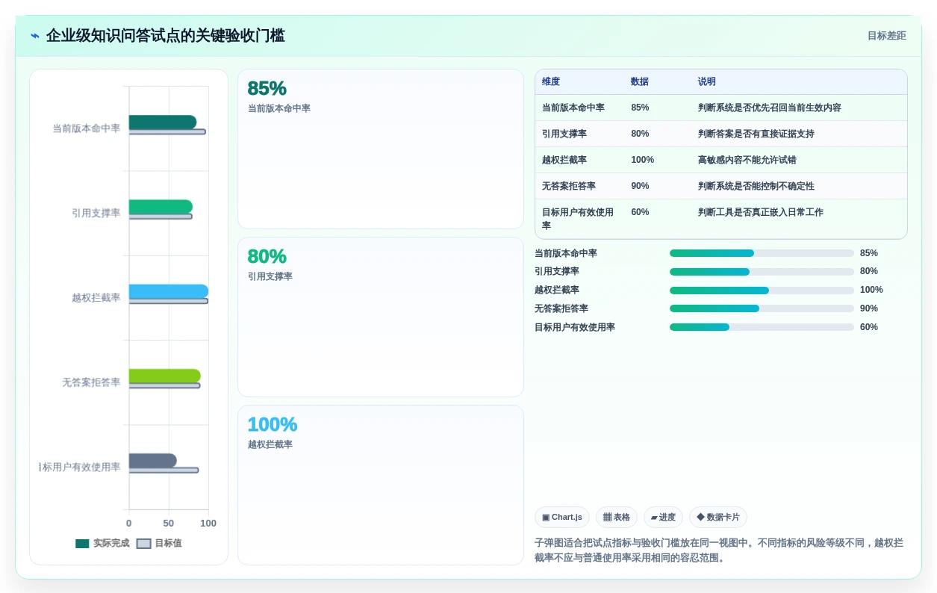Click the Chart.js tag chip
Screen dimensions: 937x593
pyautogui.click(x=562, y=517)
